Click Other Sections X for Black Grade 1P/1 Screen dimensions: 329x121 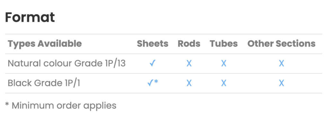(x=281, y=83)
